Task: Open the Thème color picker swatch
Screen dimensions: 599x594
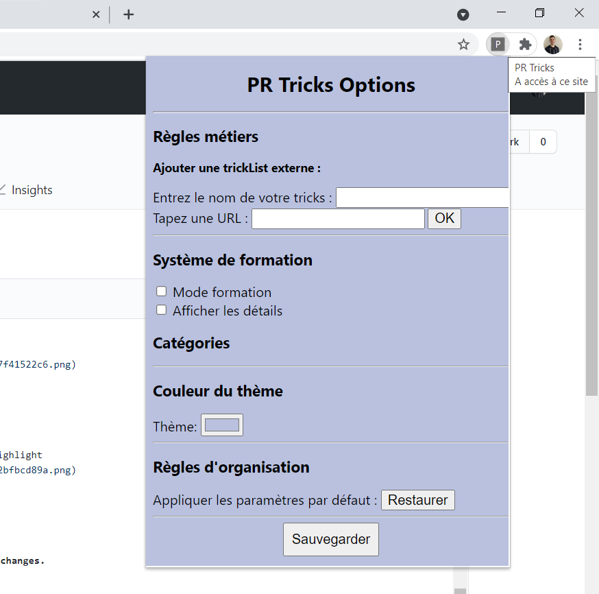Action: point(221,425)
